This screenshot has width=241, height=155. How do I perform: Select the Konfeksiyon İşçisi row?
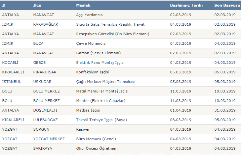(120, 72)
